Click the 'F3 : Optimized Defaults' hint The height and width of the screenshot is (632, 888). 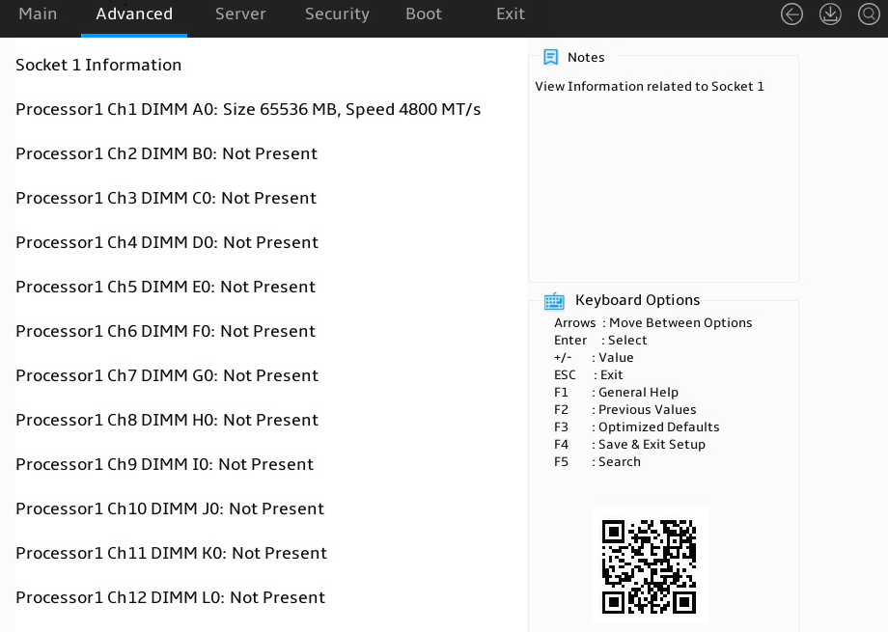(636, 427)
